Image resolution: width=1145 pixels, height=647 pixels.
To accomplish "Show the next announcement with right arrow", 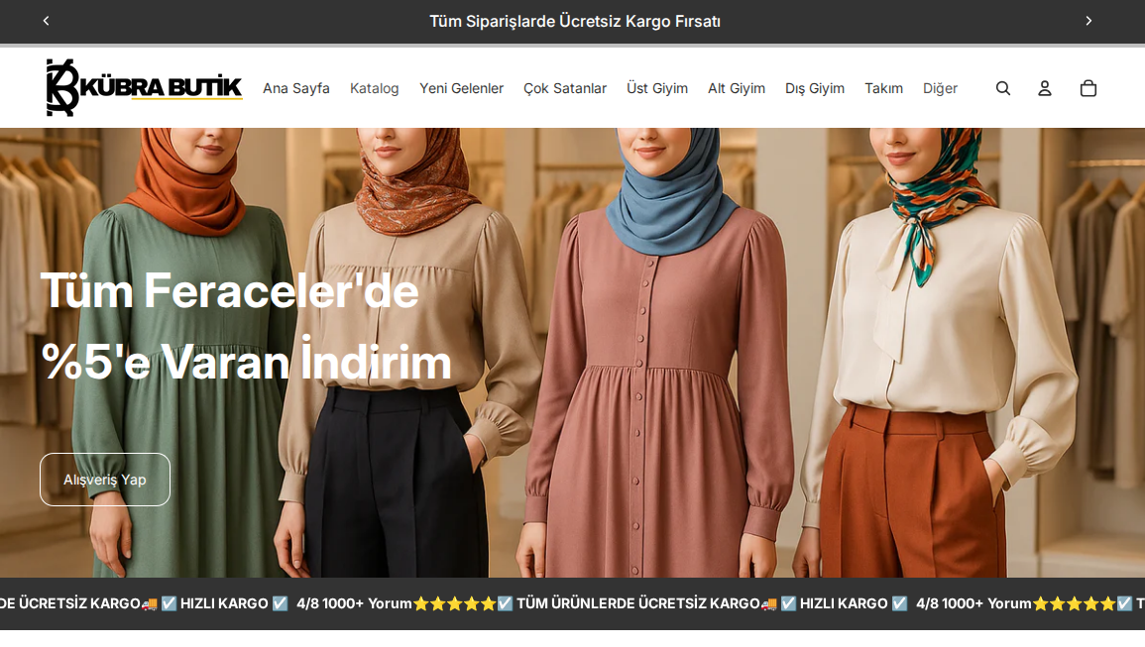I will (1088, 21).
